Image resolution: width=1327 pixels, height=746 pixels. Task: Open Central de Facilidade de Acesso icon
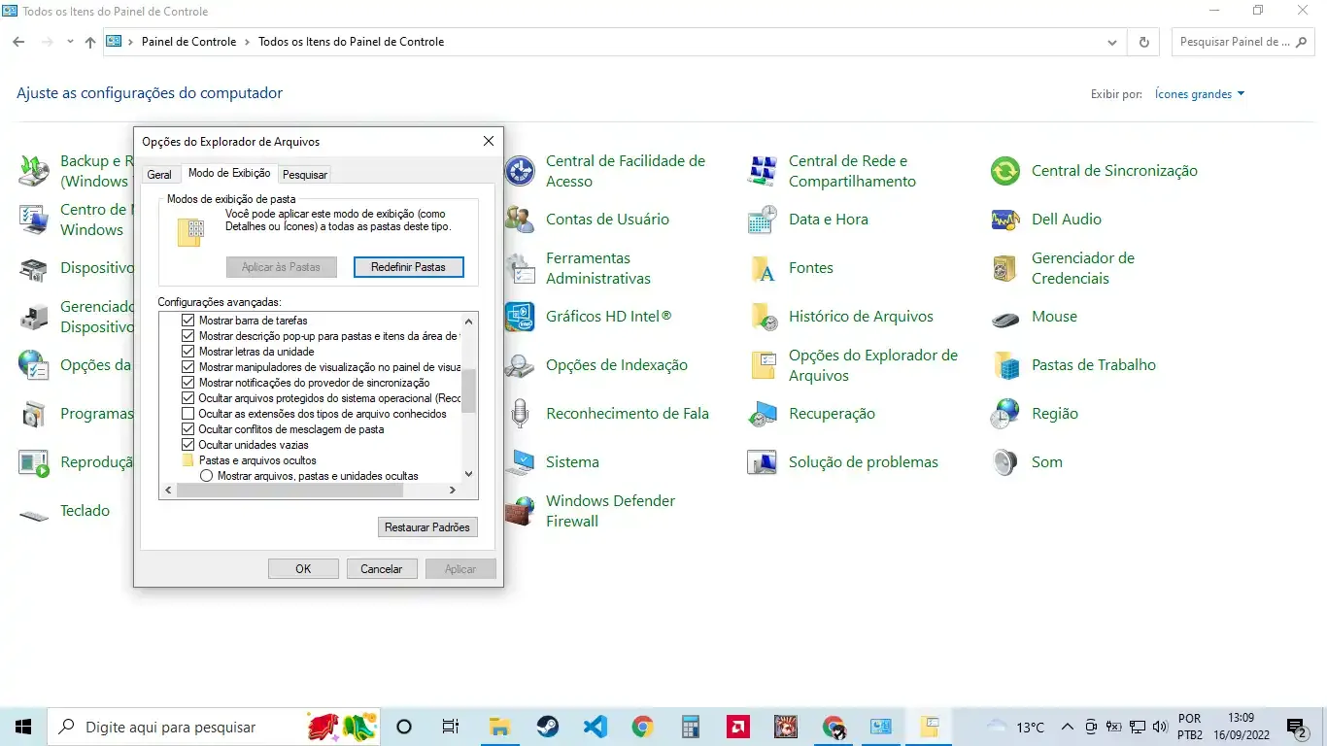coord(520,171)
